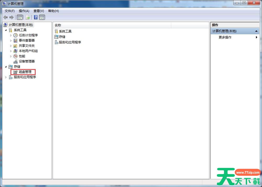
Task: Open the 查看(V) menu
Action: (x=39, y=11)
